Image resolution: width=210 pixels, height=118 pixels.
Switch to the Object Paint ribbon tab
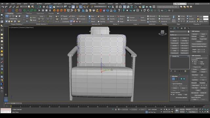[x=40, y=13]
